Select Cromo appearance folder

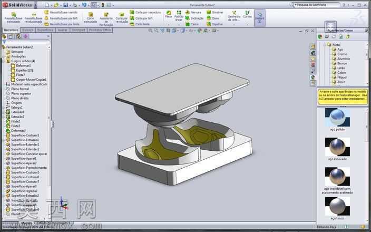tap(339, 54)
